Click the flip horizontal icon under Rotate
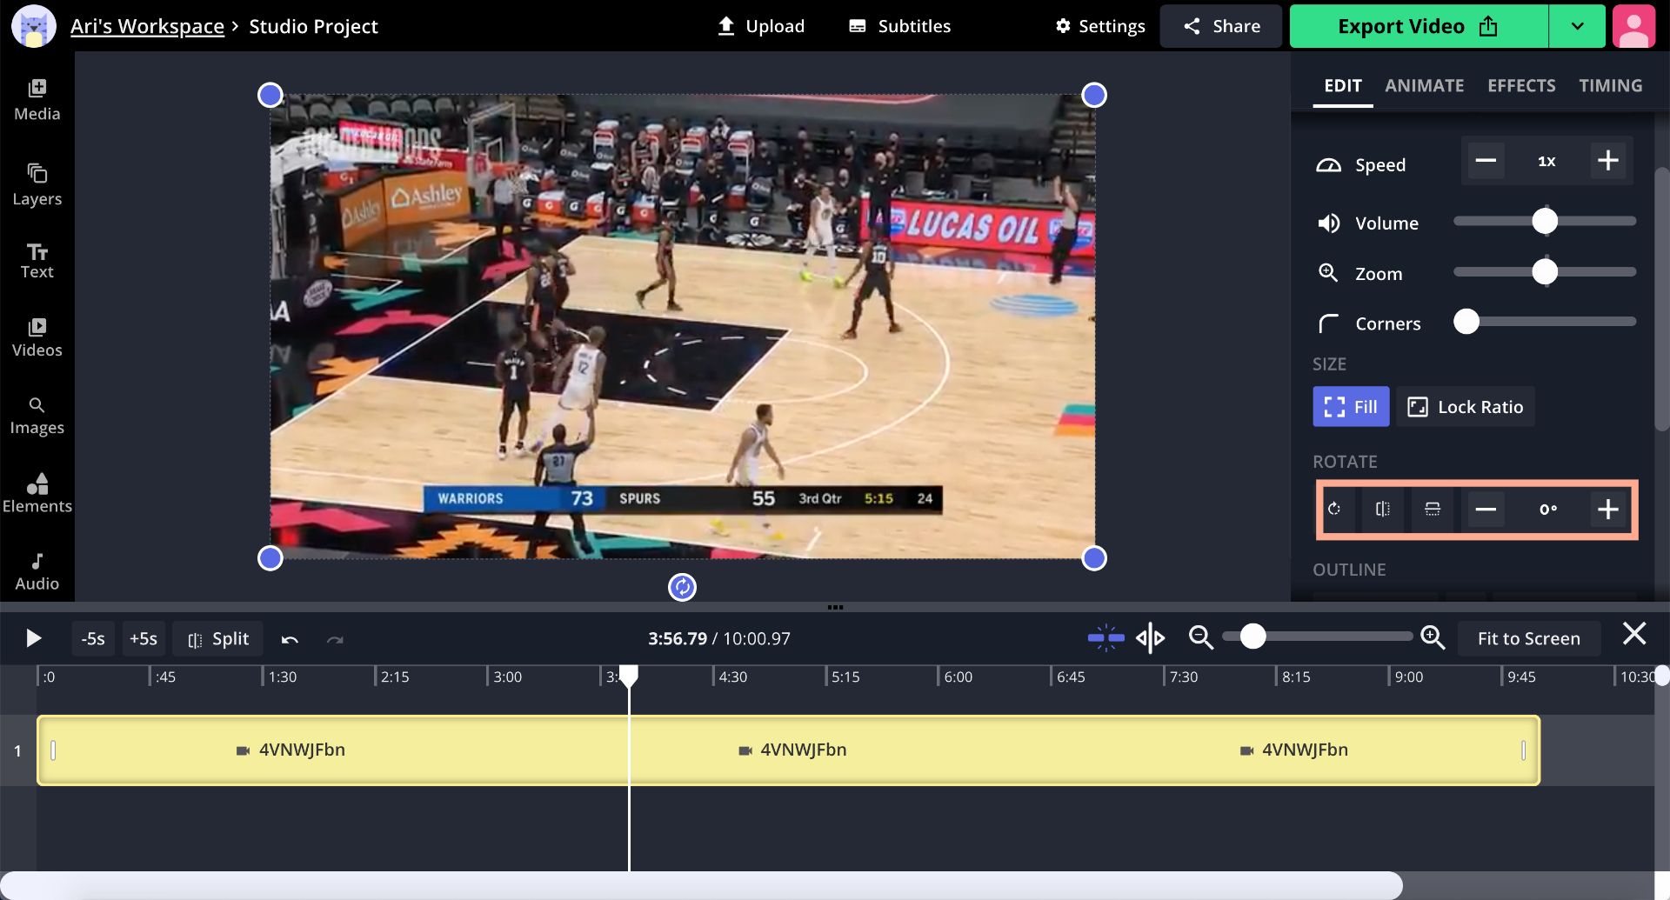 click(x=1382, y=510)
